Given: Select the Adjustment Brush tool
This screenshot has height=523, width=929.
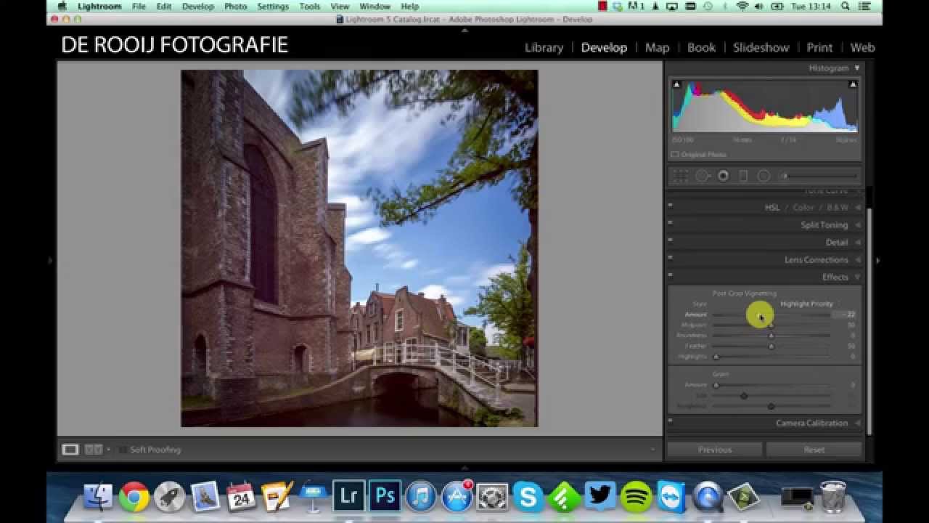Looking at the screenshot, I should click(820, 176).
